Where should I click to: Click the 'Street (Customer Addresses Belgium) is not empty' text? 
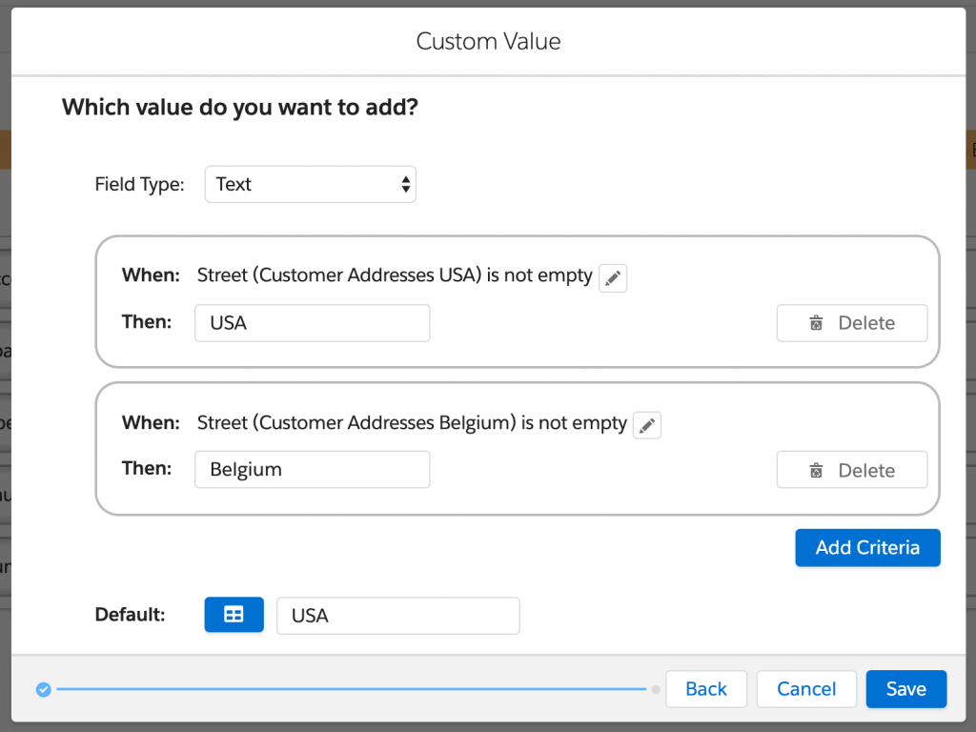(x=412, y=423)
